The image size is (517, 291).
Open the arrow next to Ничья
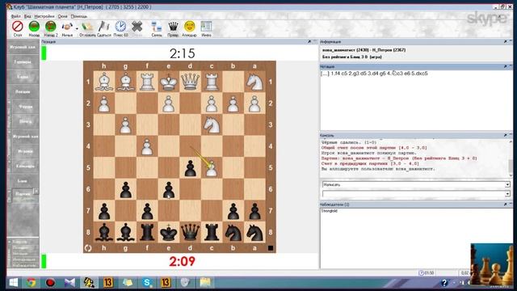[77, 28]
